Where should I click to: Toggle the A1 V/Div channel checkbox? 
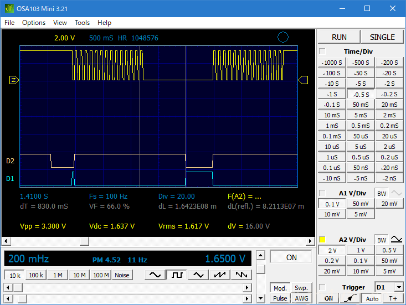point(322,193)
